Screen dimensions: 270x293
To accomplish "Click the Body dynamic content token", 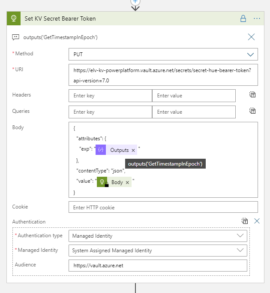I will 114,182.
